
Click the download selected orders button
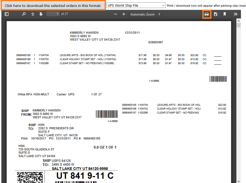coord(53,6)
